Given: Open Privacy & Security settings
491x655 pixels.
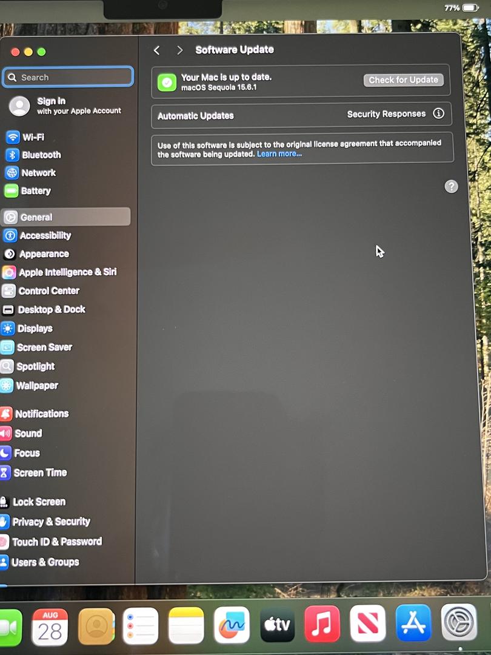Looking at the screenshot, I should (45, 522).
